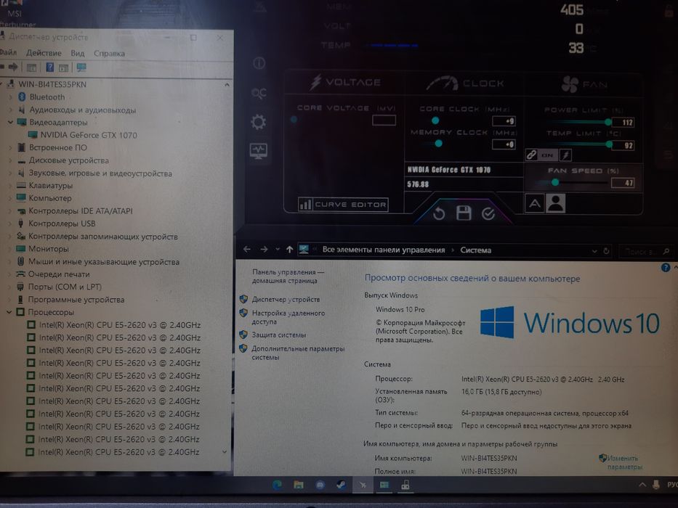Screen dimensions: 678x508
Task: Open the Curve Editor button
Action: coord(343,205)
